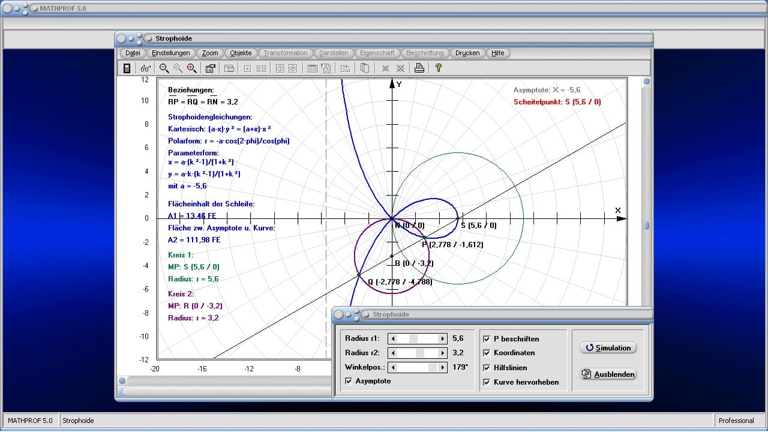Click the zoom in magnifier with plus
768x432 pixels.
point(191,68)
